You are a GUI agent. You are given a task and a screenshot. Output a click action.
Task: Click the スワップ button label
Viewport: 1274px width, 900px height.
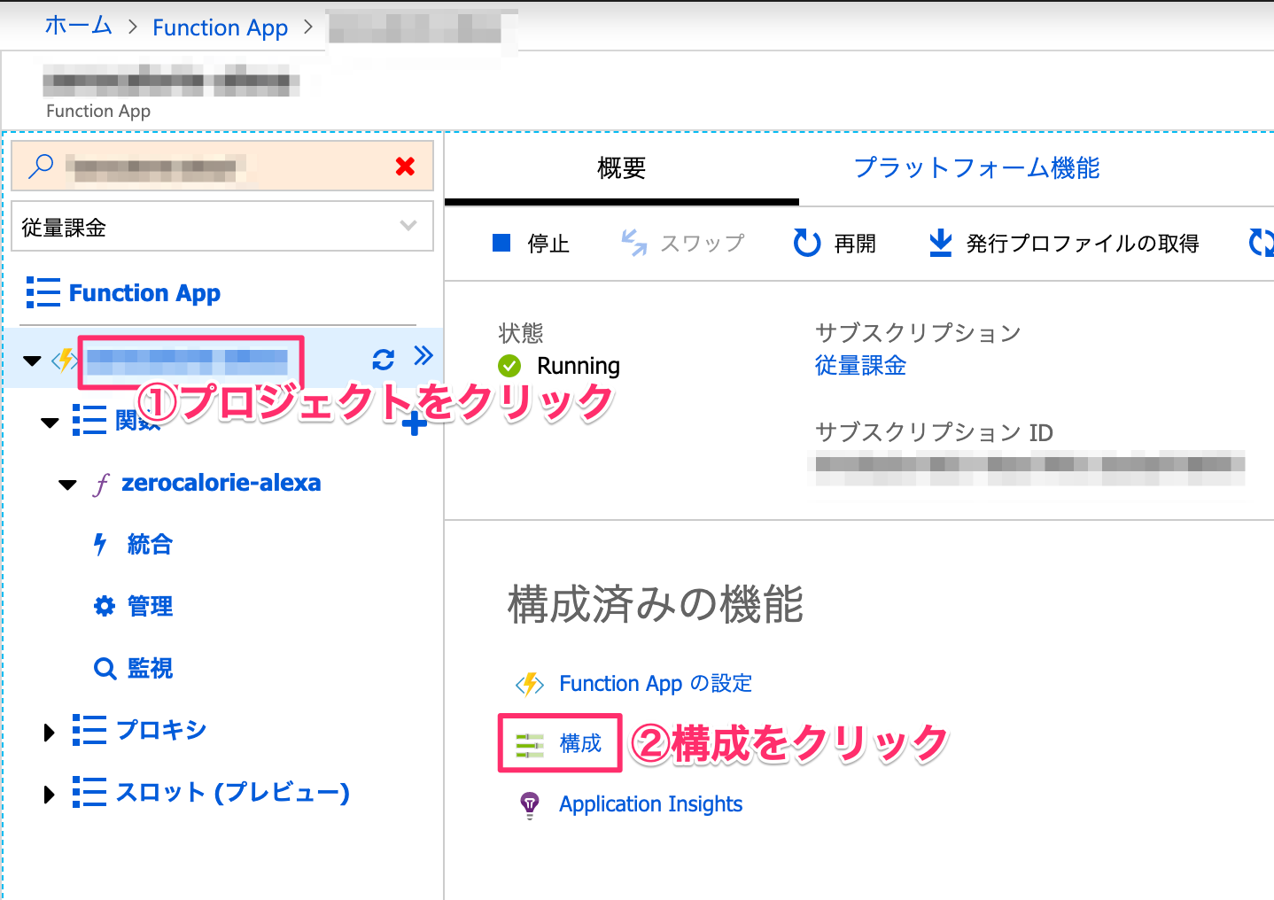[x=703, y=244]
